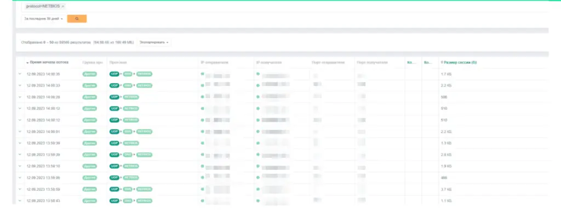Expand the 14:00:33 flow row

point(20,85)
